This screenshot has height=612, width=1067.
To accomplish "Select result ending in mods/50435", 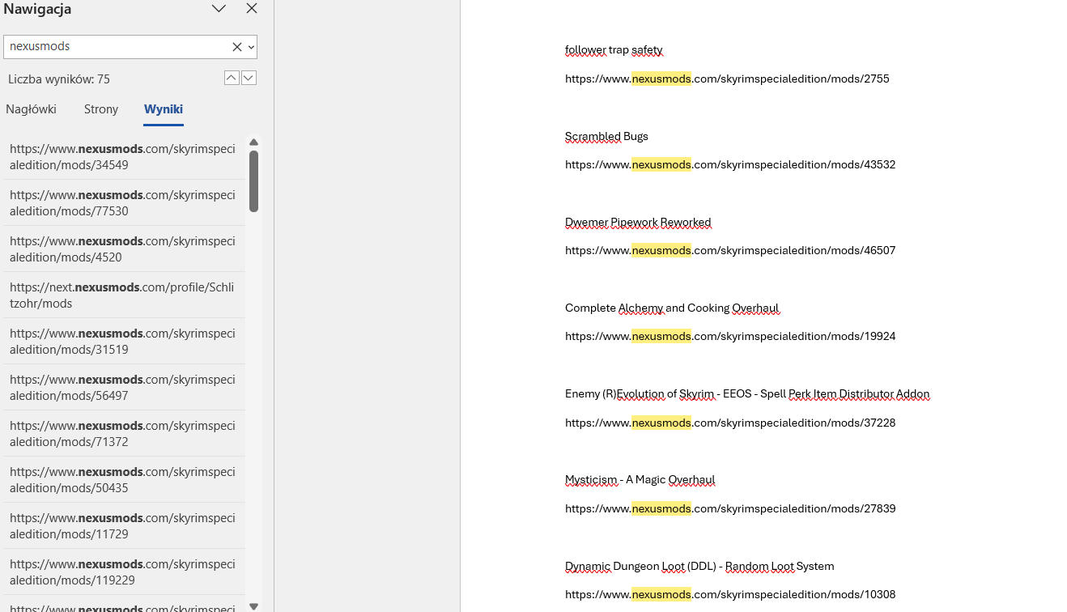I will pyautogui.click(x=123, y=480).
